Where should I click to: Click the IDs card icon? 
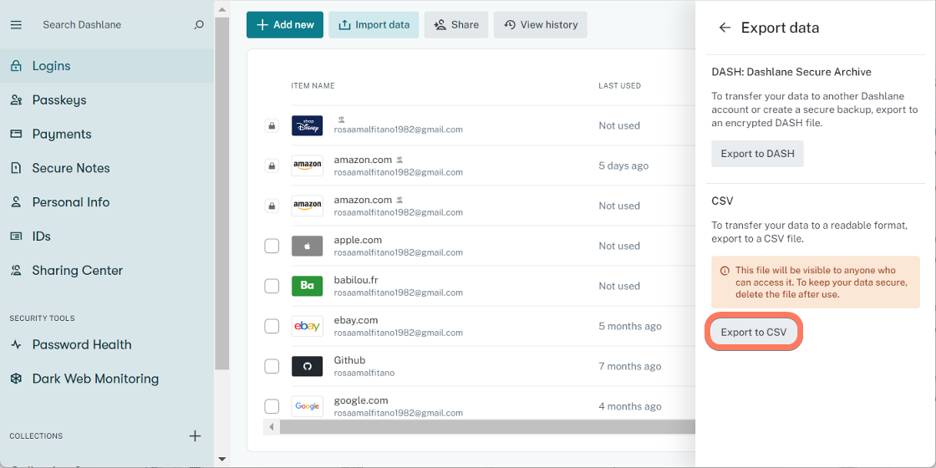[16, 236]
